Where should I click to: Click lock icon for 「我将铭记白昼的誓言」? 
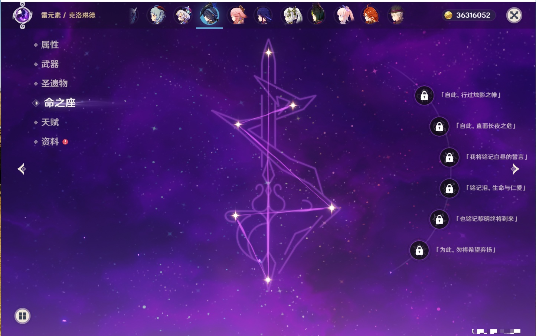pos(449,157)
